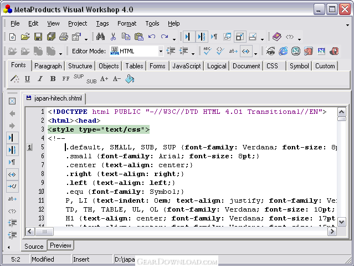The height and width of the screenshot is (266, 354).
Task: Toggle right margin marker in top toolbar
Action: tap(188, 37)
